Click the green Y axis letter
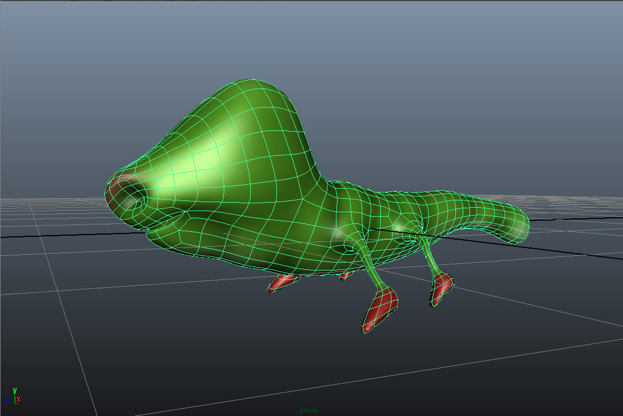 tap(15, 390)
